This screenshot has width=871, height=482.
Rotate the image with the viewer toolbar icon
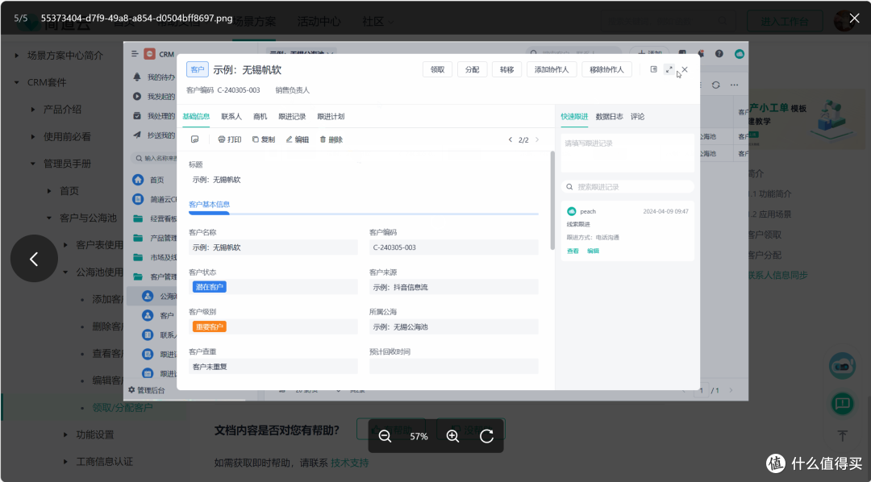tap(486, 437)
